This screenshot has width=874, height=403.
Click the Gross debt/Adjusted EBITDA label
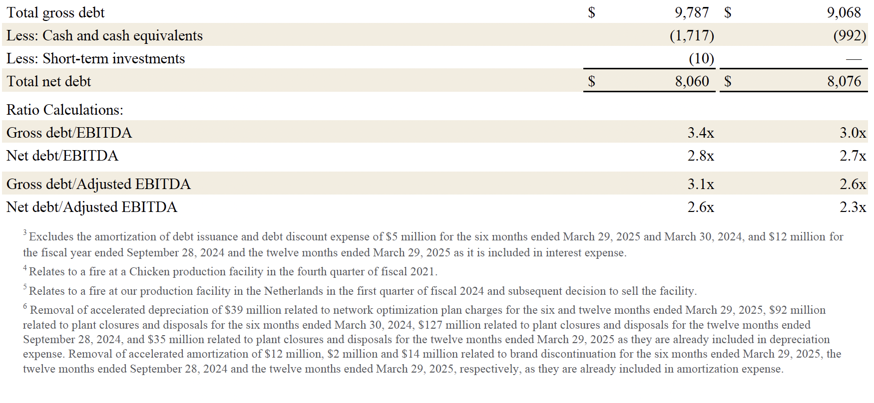point(98,184)
